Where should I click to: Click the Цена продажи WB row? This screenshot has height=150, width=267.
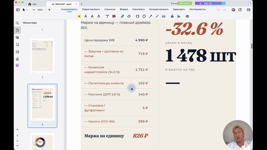(116, 40)
